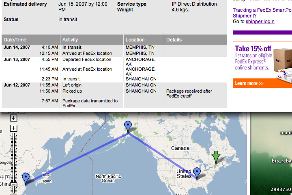292x195 pixels.
Task: Click the map marker over Shanghai, China
Action: point(26,179)
